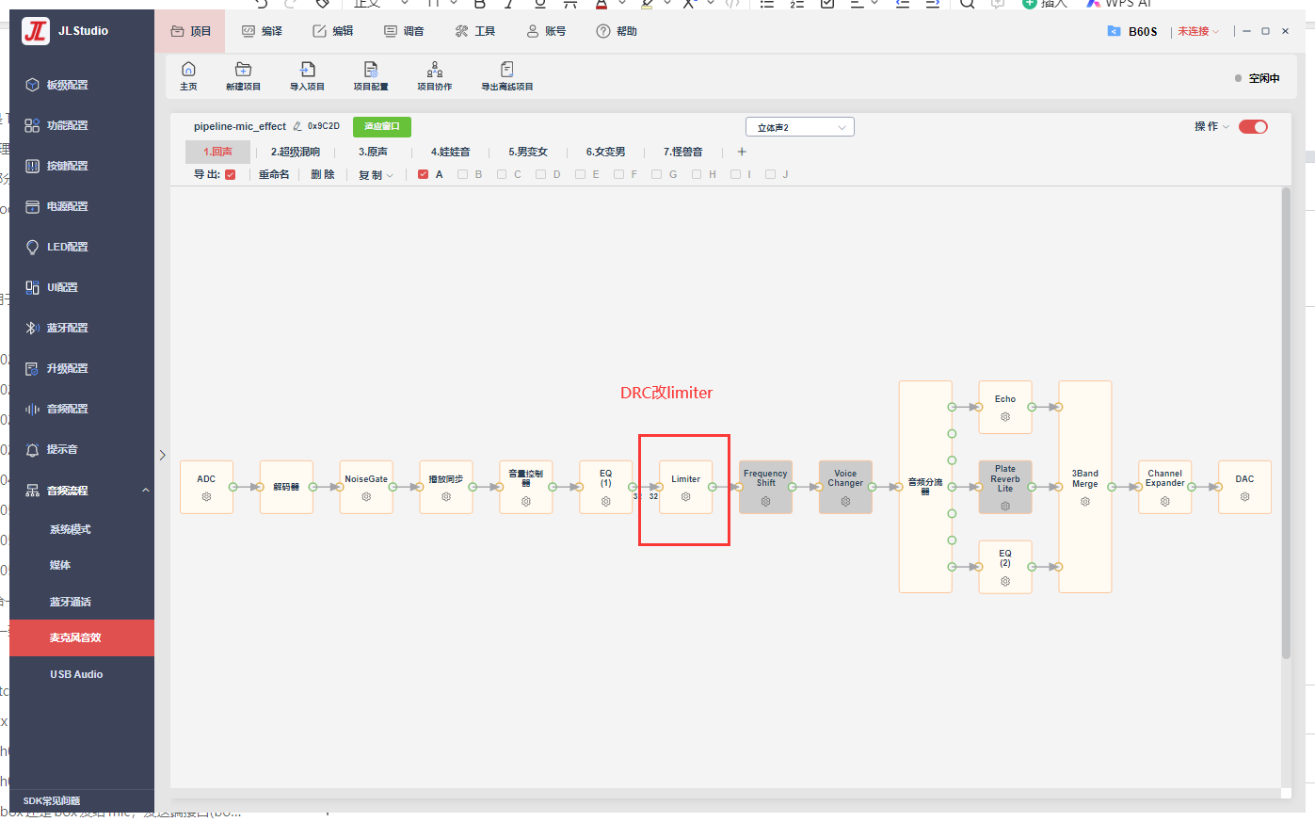This screenshot has height=822, width=1315.
Task: Expand the 复制 copy dropdown
Action: [376, 175]
